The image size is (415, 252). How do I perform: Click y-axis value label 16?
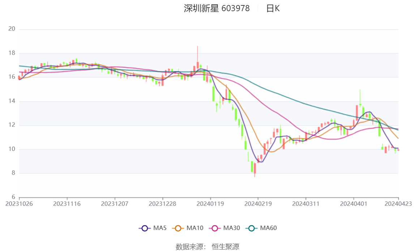pyautogui.click(x=12, y=77)
